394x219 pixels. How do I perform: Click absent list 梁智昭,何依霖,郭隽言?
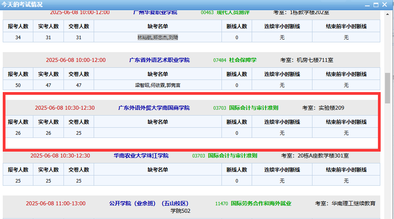(x=158, y=85)
